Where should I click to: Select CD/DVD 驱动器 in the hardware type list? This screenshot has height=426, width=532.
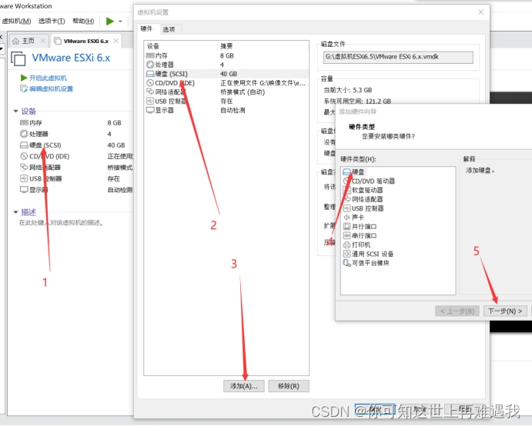(x=369, y=181)
